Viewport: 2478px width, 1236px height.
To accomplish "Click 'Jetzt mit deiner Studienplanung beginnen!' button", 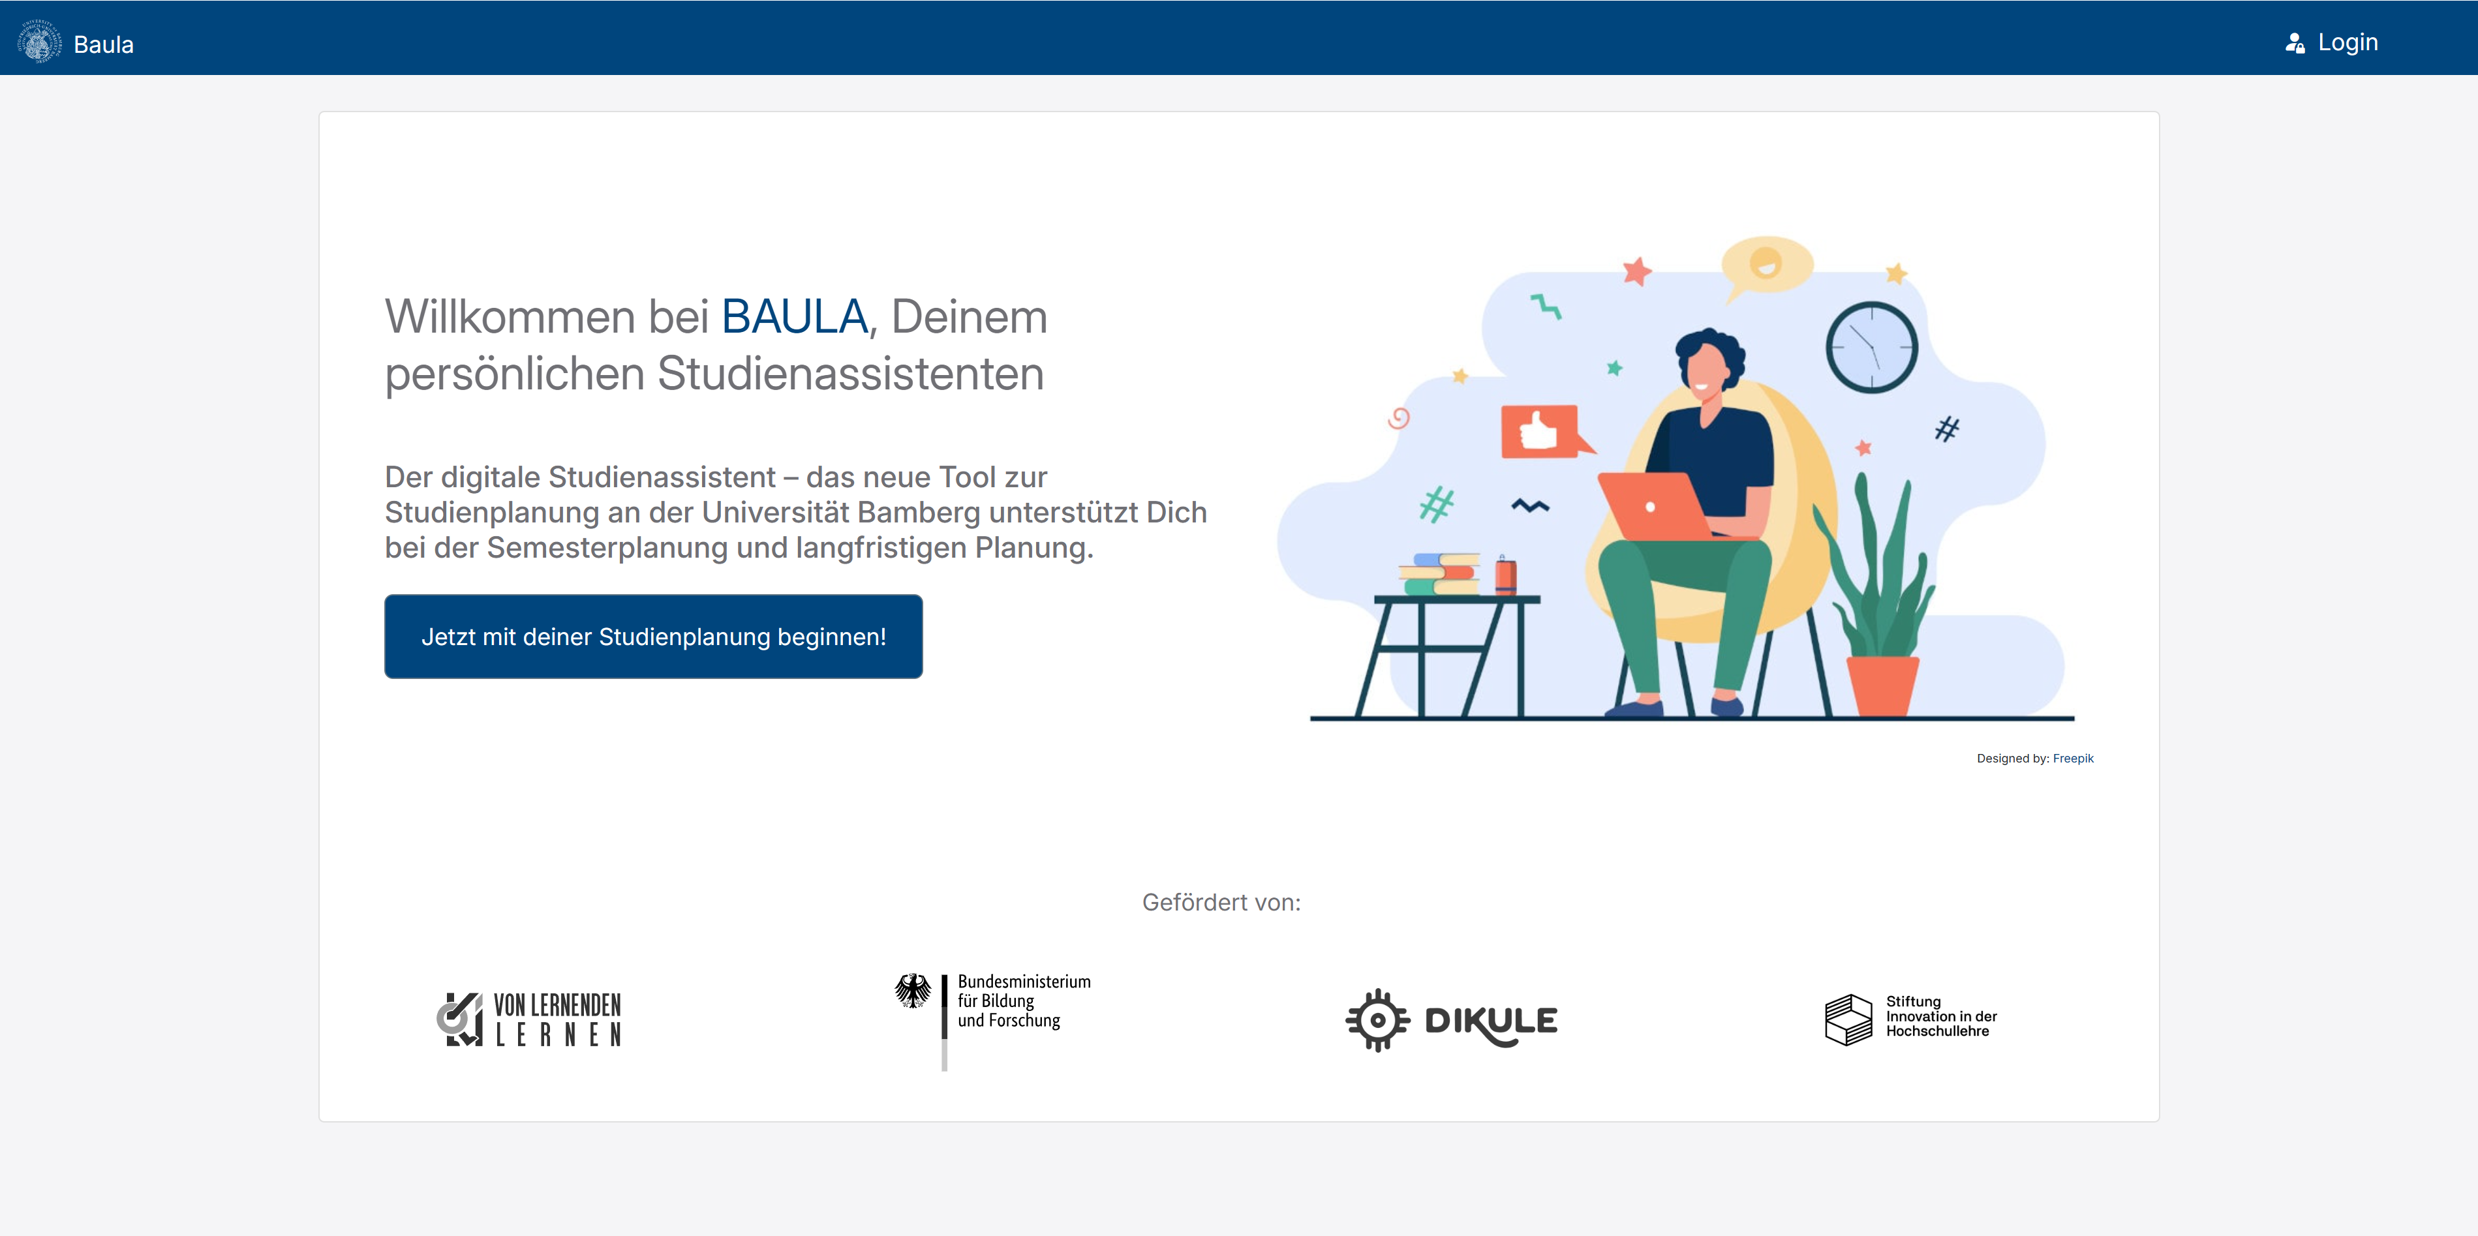I will coord(653,636).
